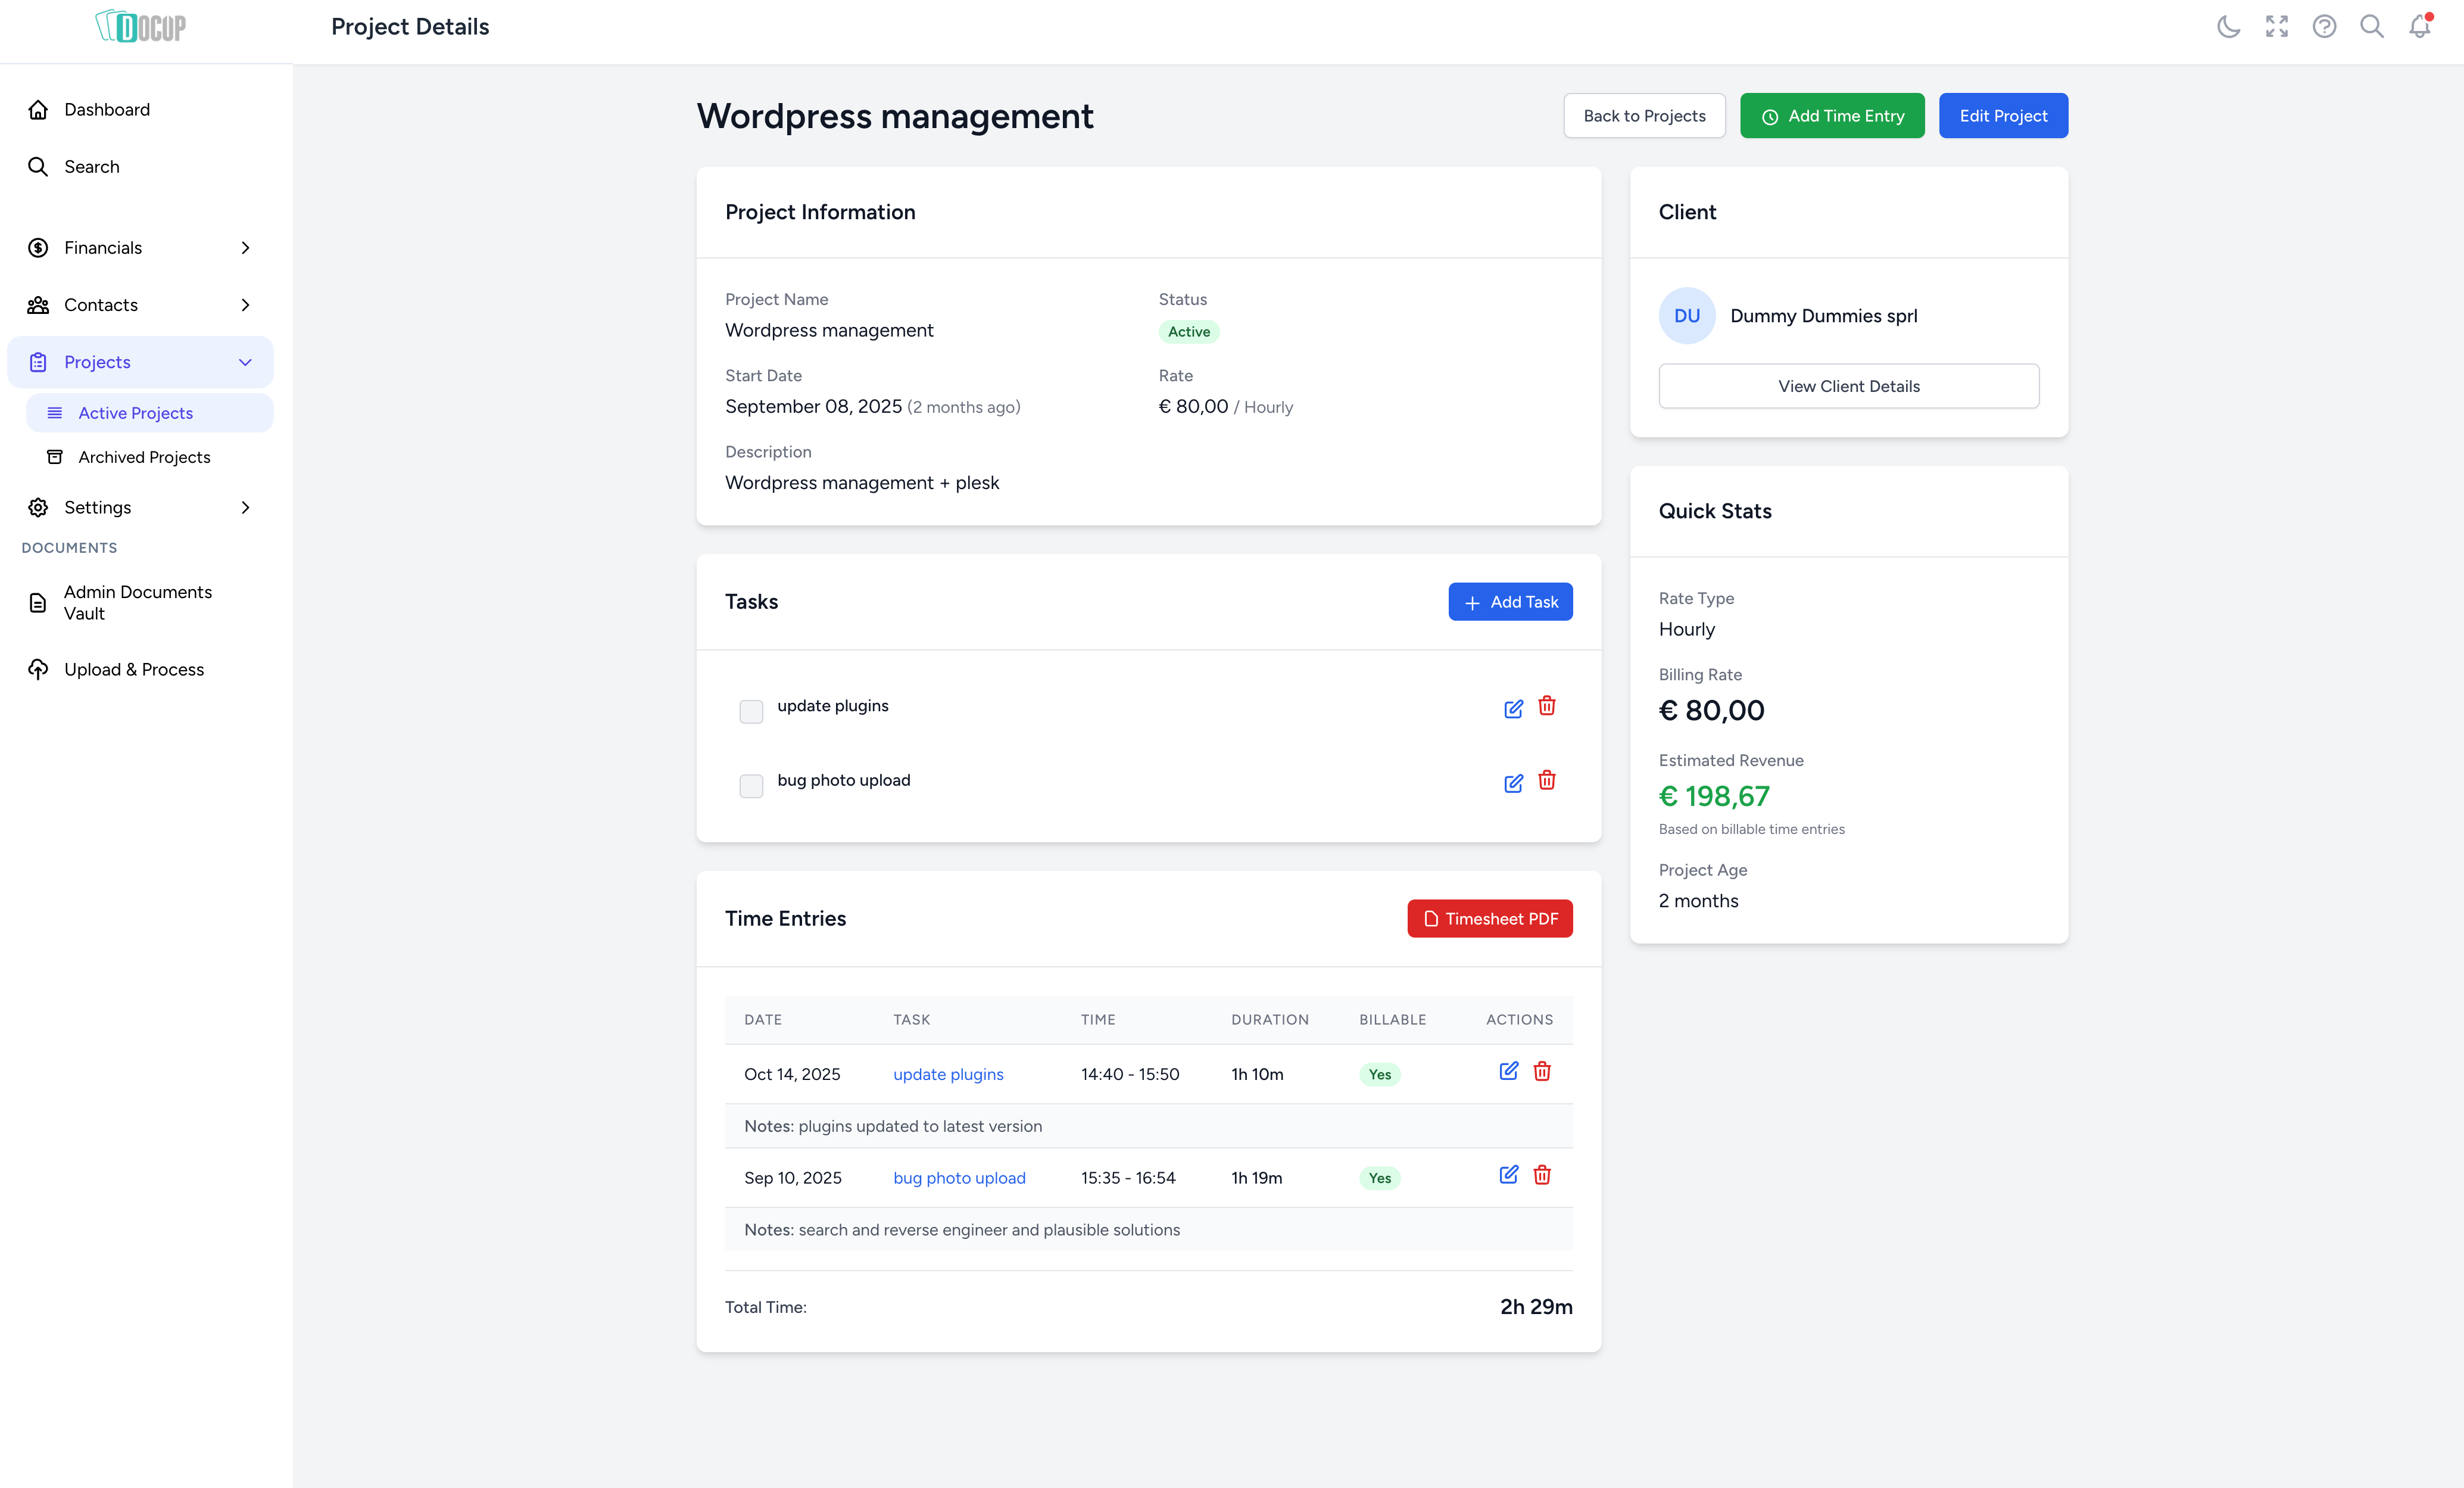Screen dimensions: 2464x1488
Task: Delete the bug photo upload task via trash icon
Action: [1547, 782]
